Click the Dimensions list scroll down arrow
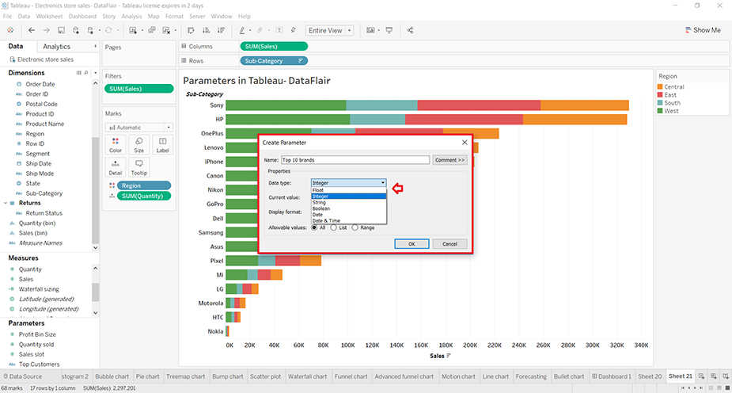The image size is (732, 393). coord(95,248)
